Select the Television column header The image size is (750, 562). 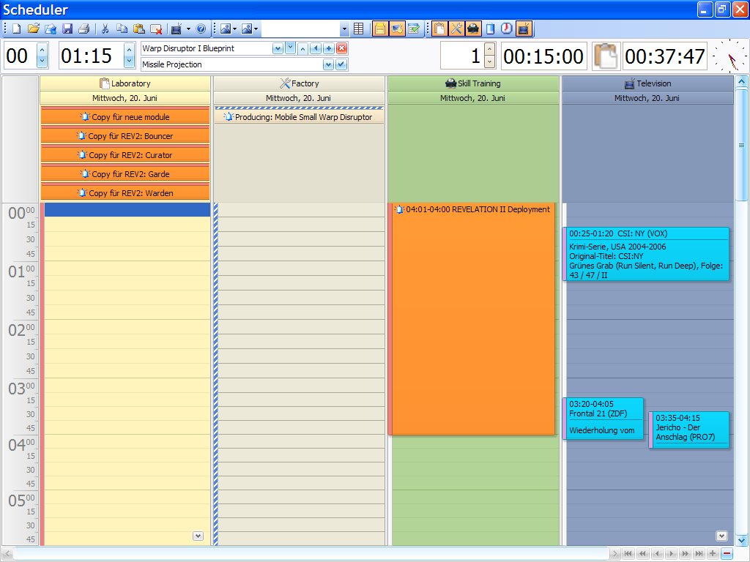pyautogui.click(x=647, y=83)
